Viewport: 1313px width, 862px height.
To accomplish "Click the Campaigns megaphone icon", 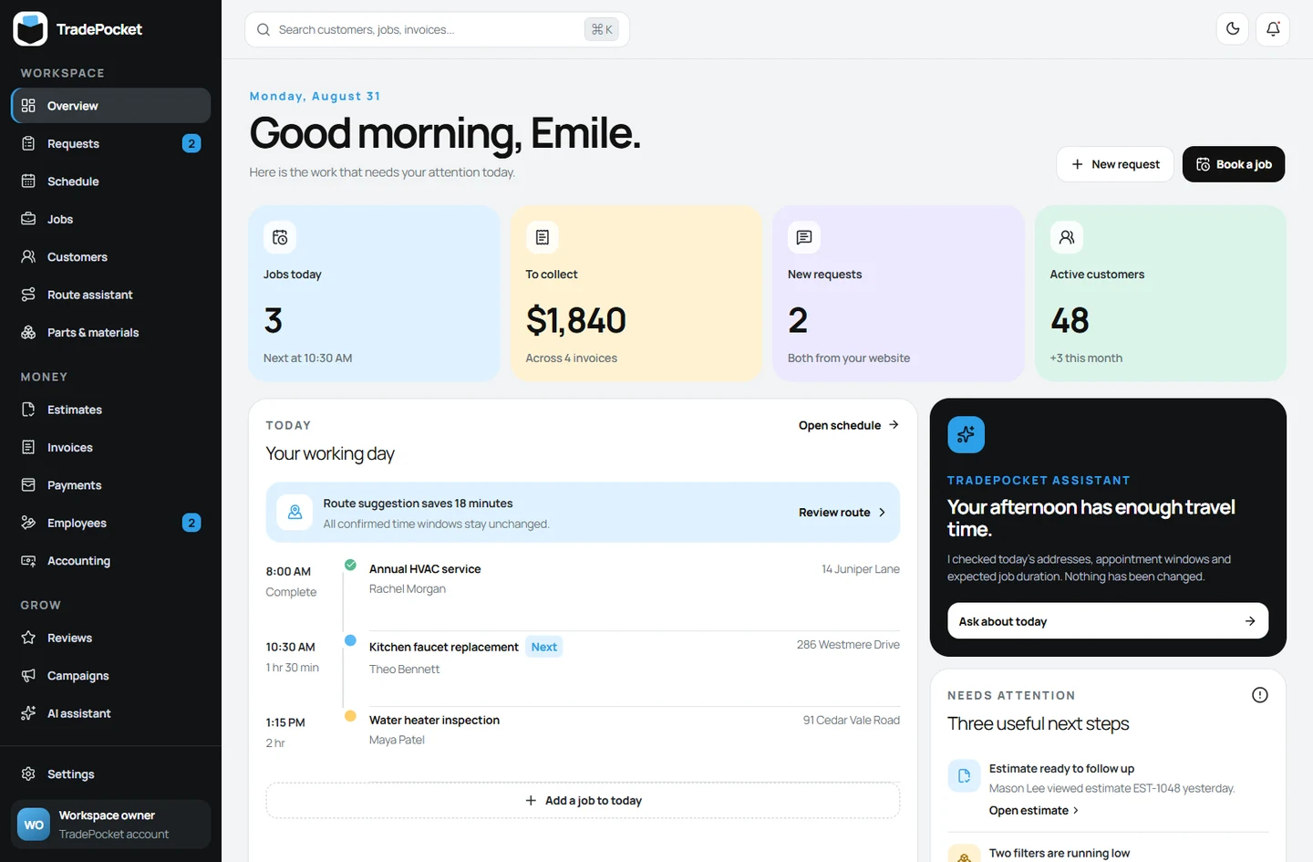I will click(x=28, y=676).
